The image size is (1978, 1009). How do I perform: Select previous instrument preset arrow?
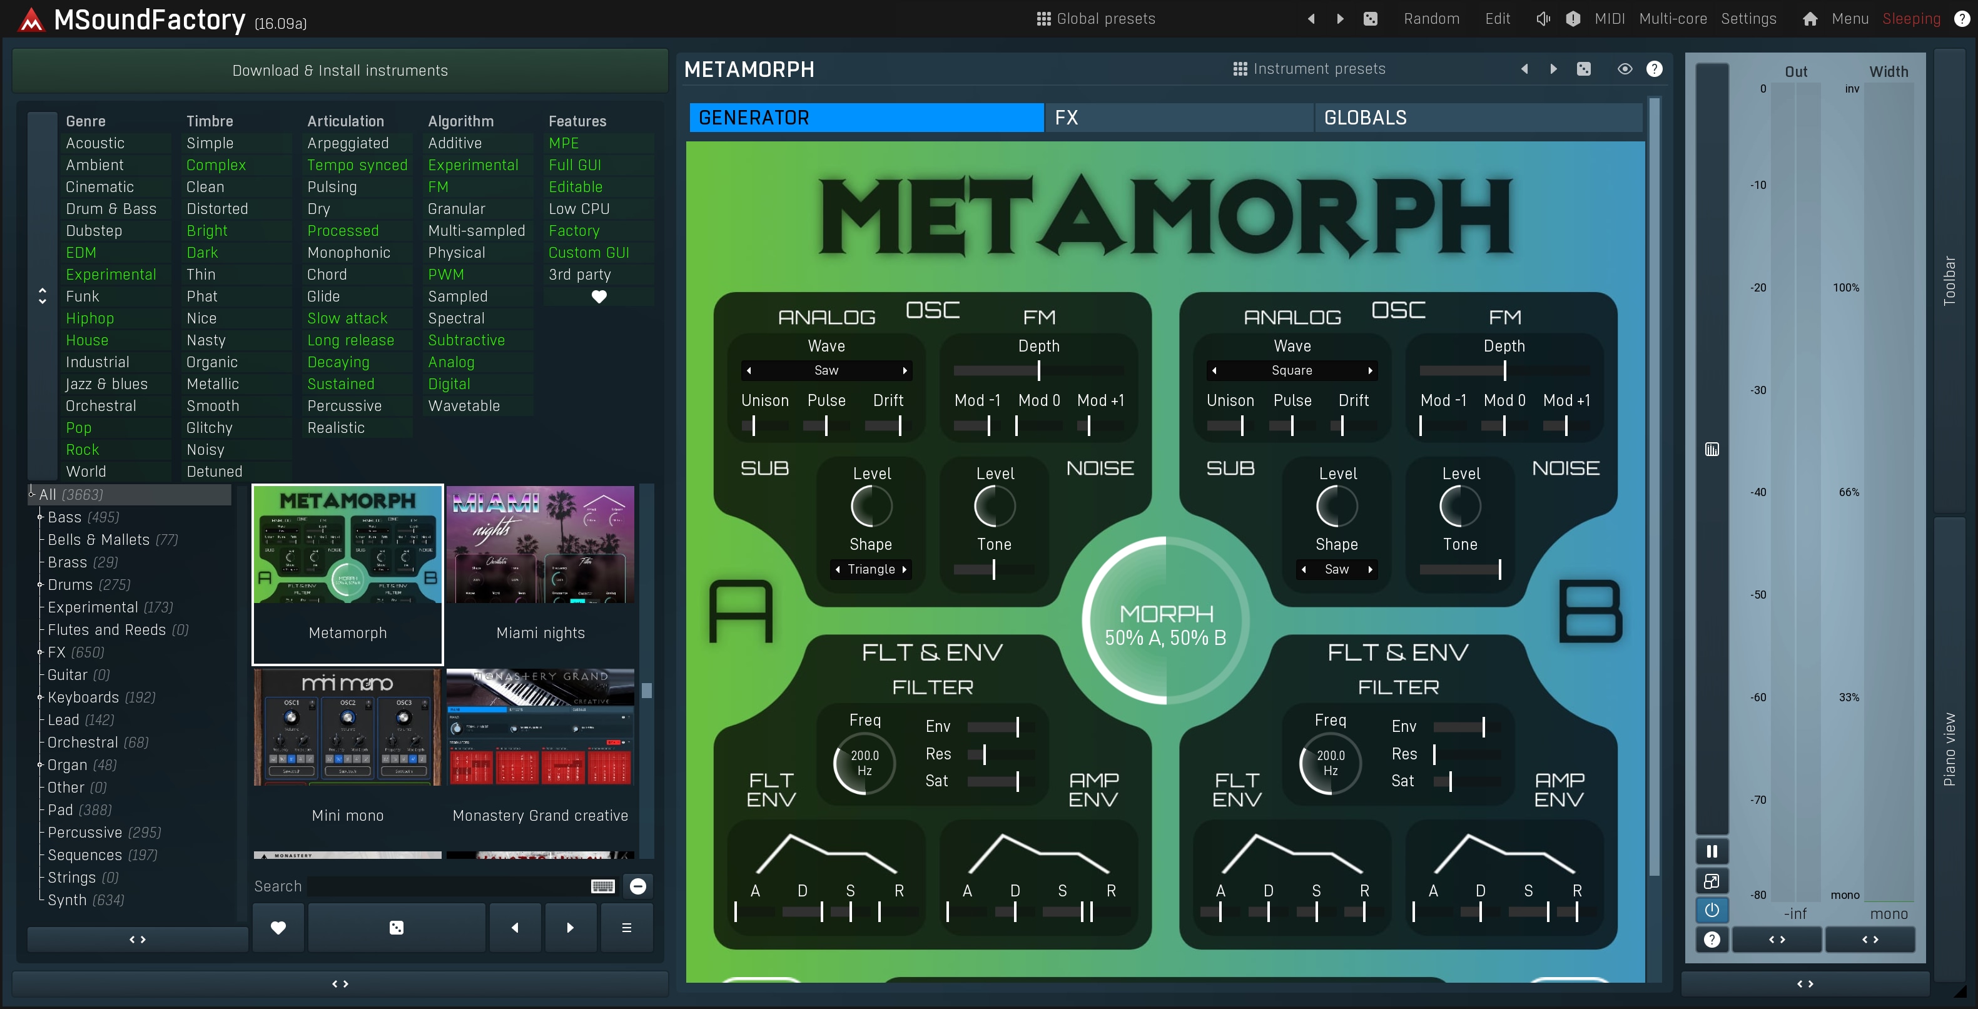click(1525, 69)
